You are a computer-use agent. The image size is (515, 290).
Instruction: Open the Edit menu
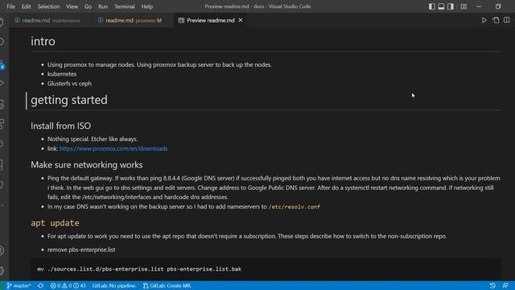[x=26, y=6]
